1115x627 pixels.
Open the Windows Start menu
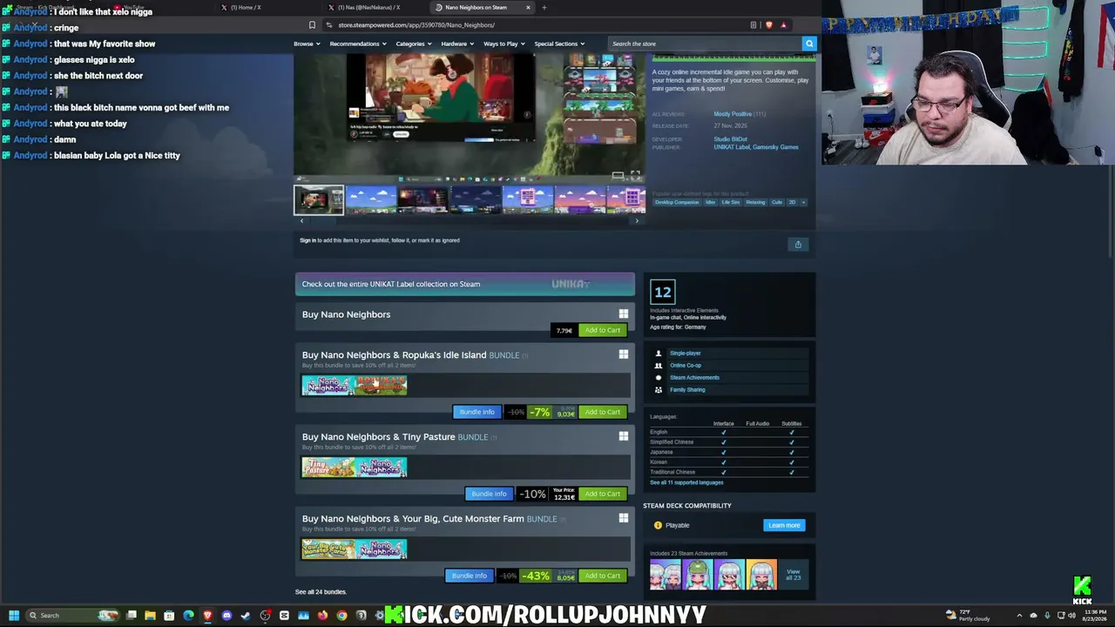pos(14,616)
